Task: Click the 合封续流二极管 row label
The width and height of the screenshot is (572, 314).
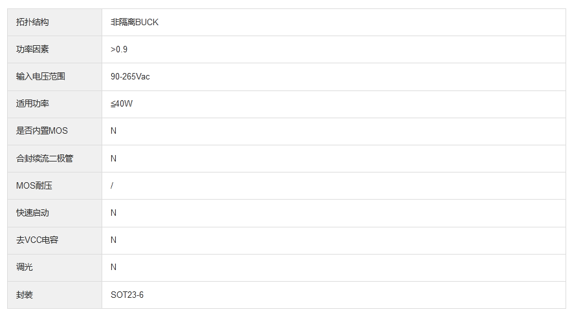Action: tap(45, 158)
